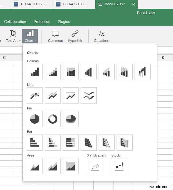
Task: Switch to the TF16412131 document tab
Action: click(x=74, y=4)
